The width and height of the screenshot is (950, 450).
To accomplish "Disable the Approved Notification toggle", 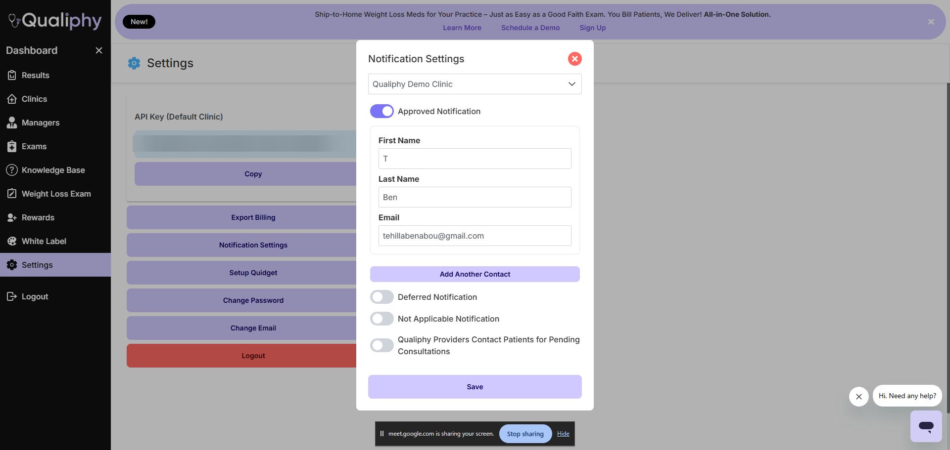I will coord(382,111).
